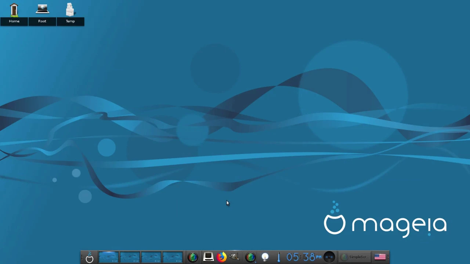Select the SimpleScr... taskbar button
470x264 pixels.
[354, 257]
